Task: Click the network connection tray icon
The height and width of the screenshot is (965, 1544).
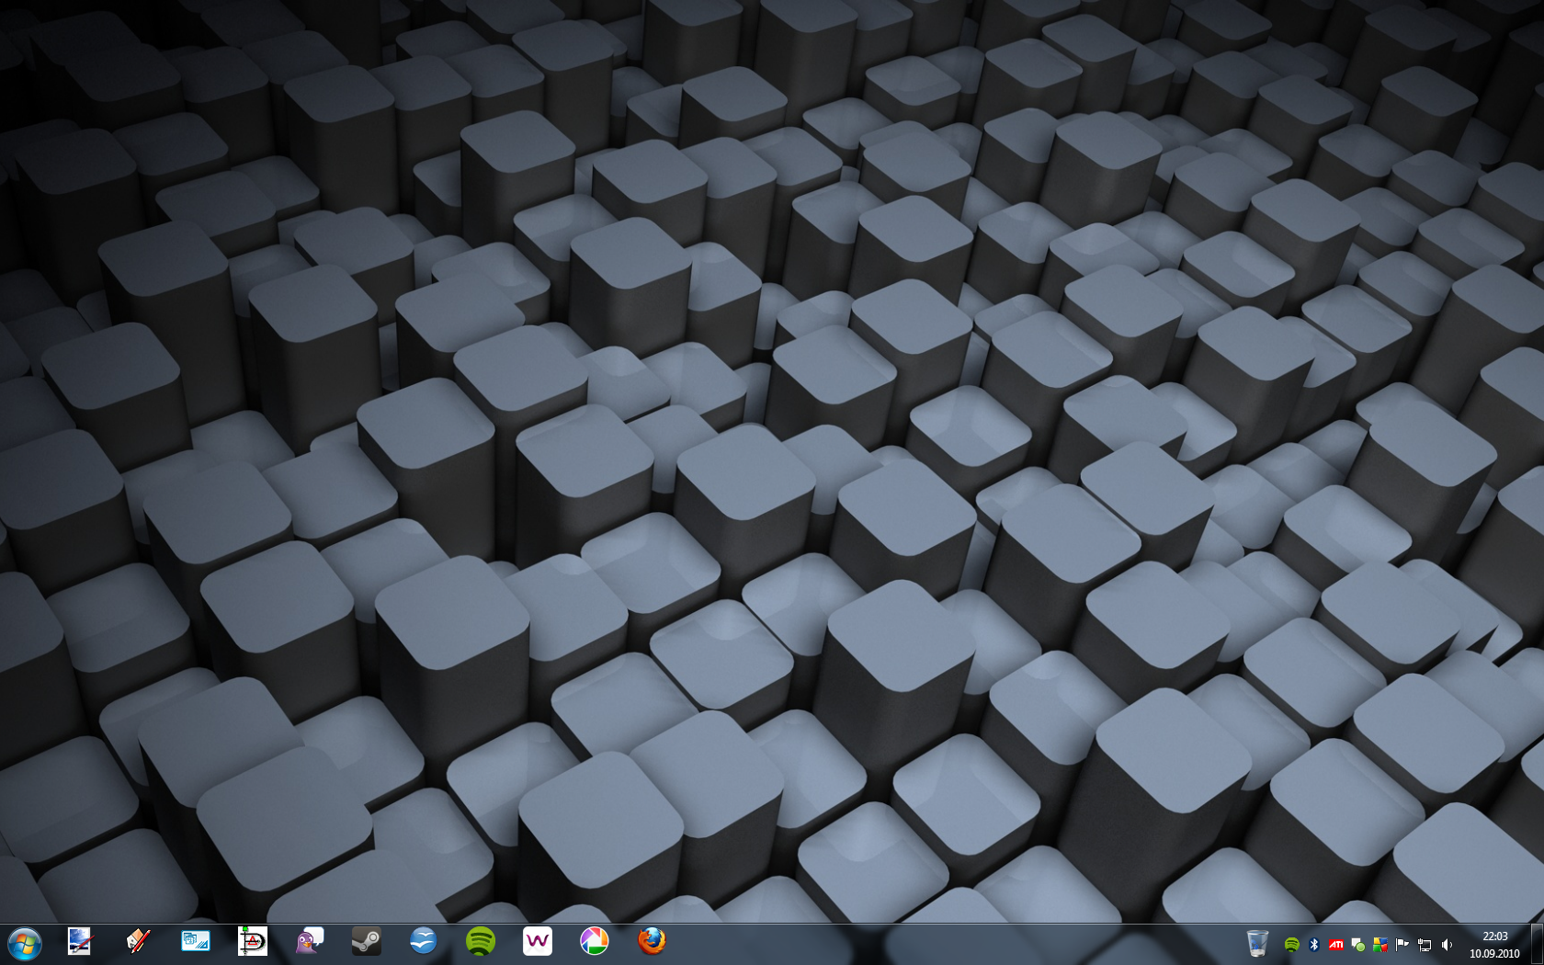Action: point(1425,945)
